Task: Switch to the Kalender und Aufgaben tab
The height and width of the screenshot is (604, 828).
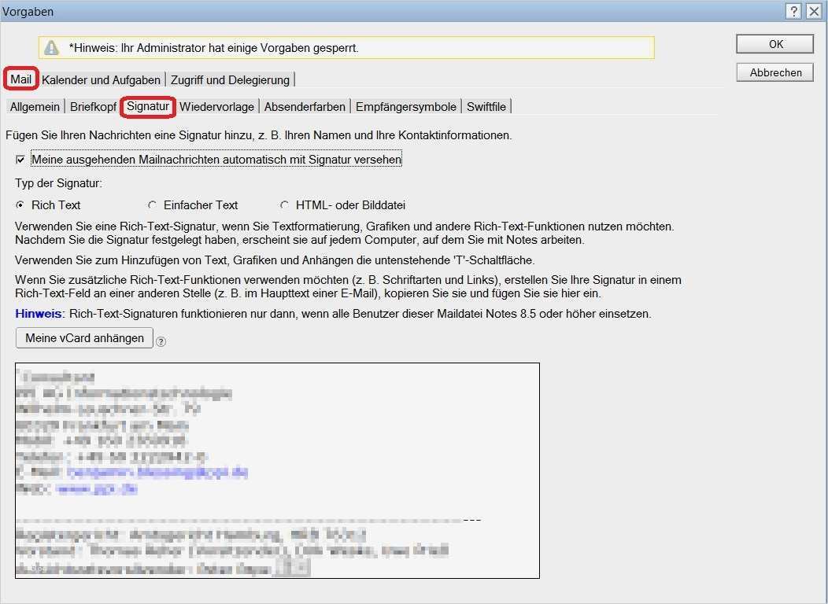Action: [102, 79]
